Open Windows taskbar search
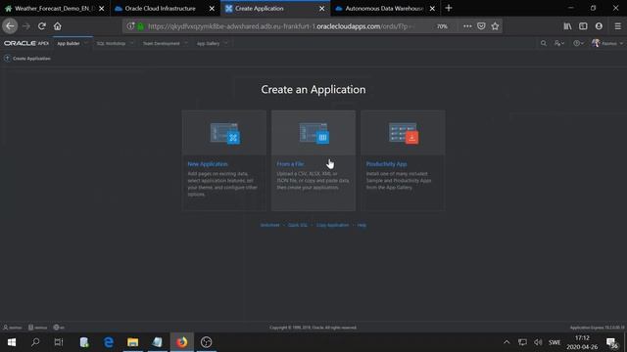This screenshot has height=352, width=627. pyautogui.click(x=35, y=342)
